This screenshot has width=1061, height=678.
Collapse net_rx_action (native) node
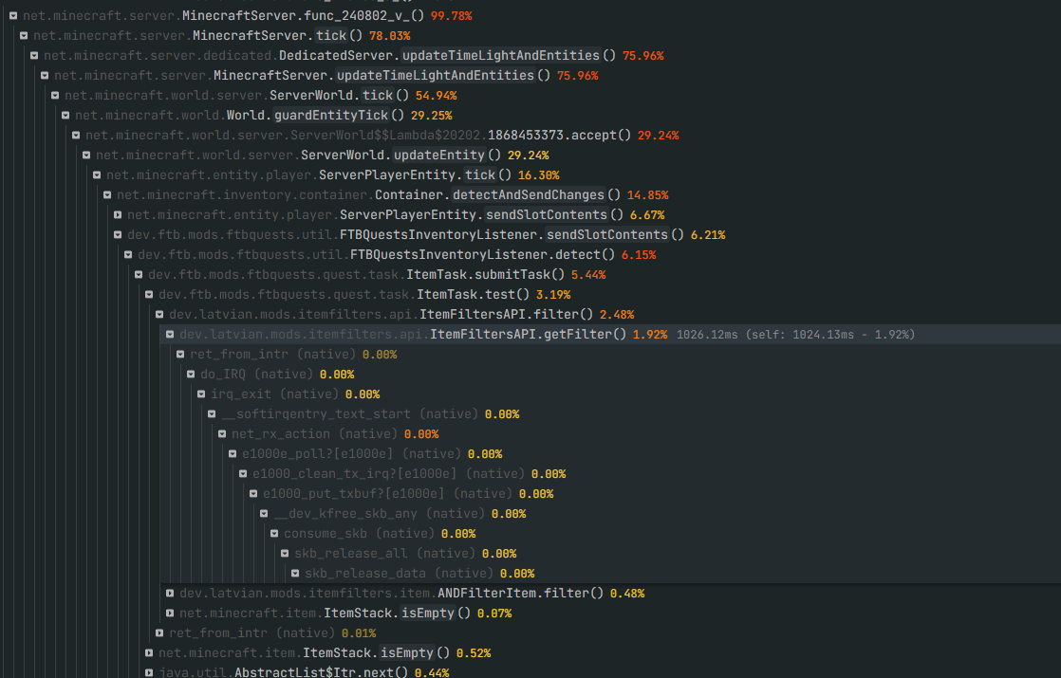point(222,434)
